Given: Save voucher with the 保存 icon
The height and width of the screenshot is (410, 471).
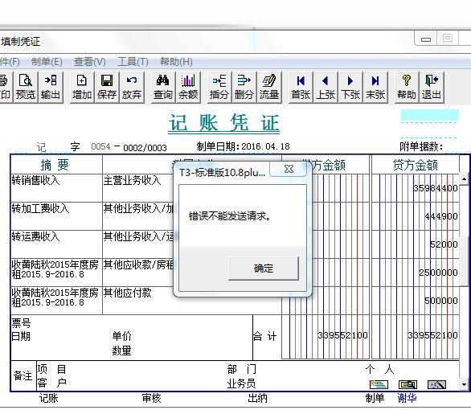Looking at the screenshot, I should pyautogui.click(x=107, y=87).
